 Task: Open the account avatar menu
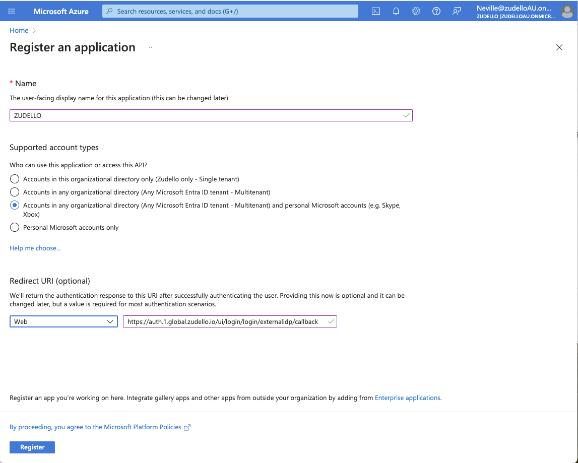(567, 11)
